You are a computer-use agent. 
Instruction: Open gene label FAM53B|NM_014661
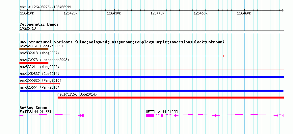36,112
